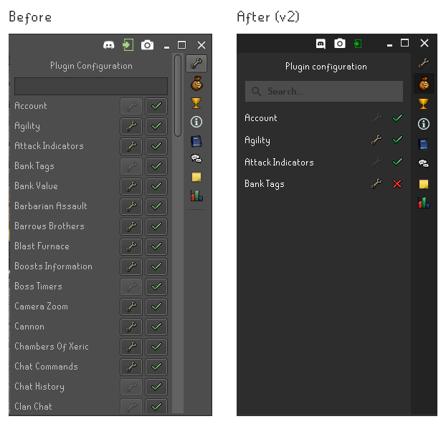Open info panel icon in Before sidebar
446x429 pixels.
[x=196, y=122]
